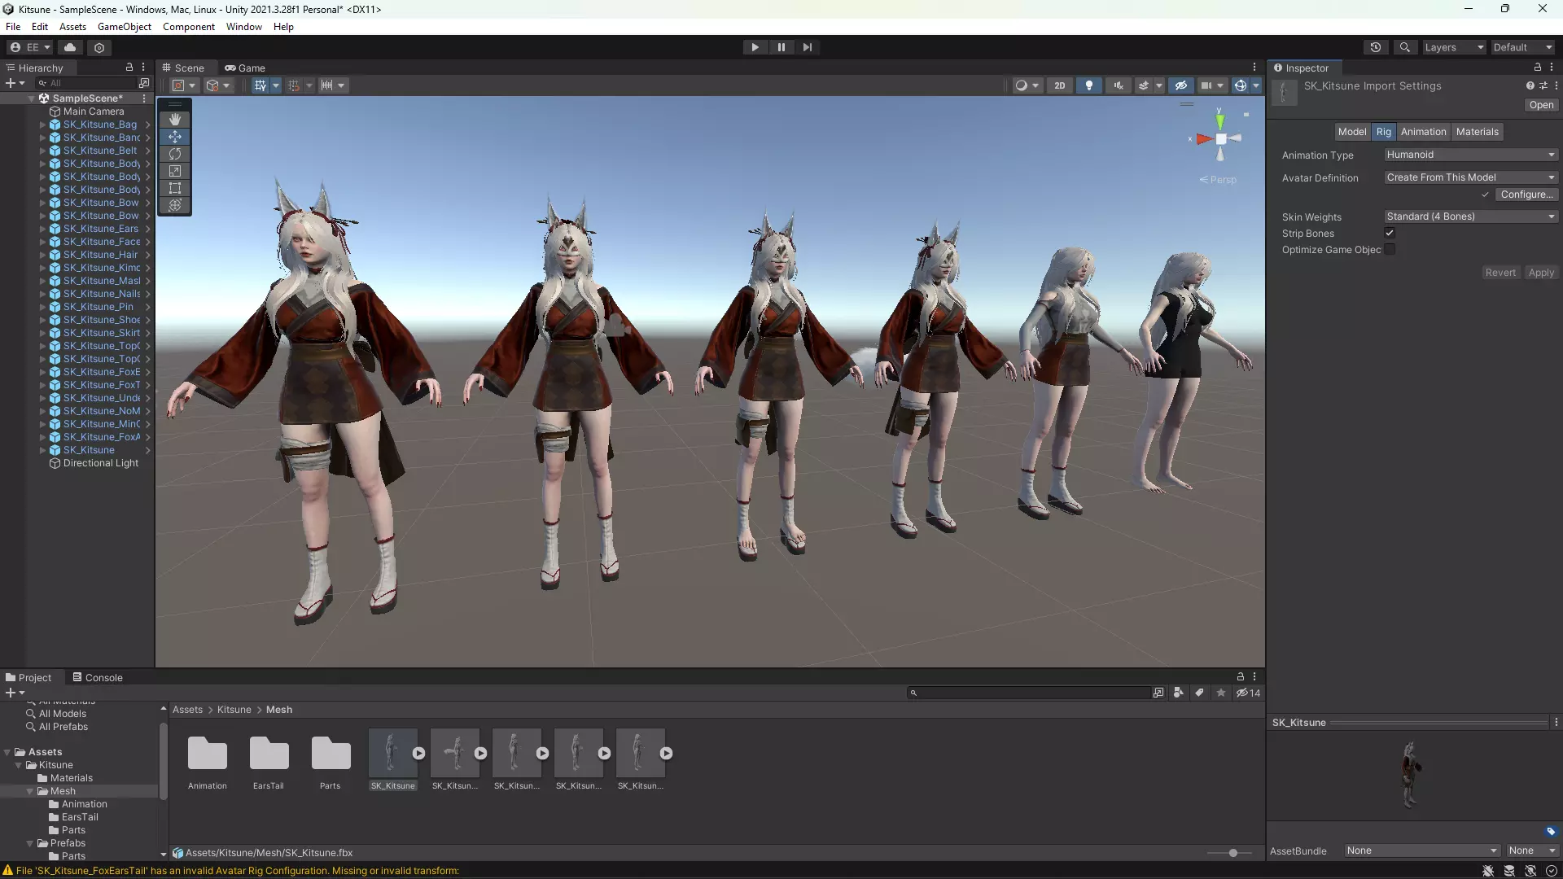
Task: Select the Hand (View) tool
Action: (x=175, y=119)
